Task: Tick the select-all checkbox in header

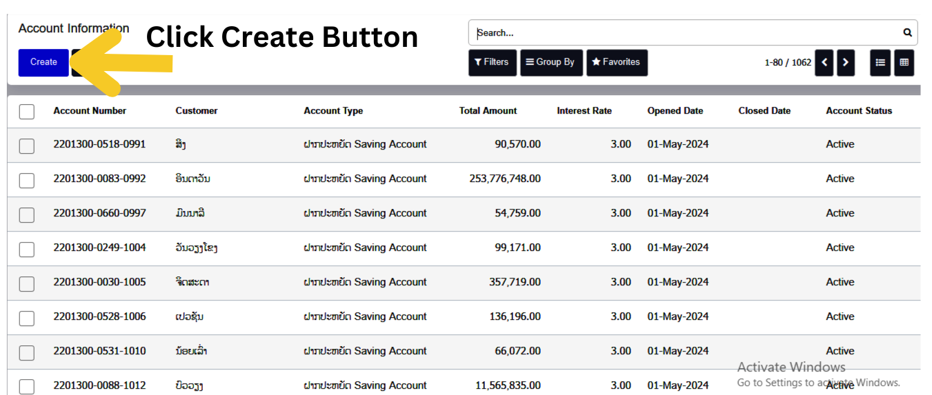Action: [27, 111]
